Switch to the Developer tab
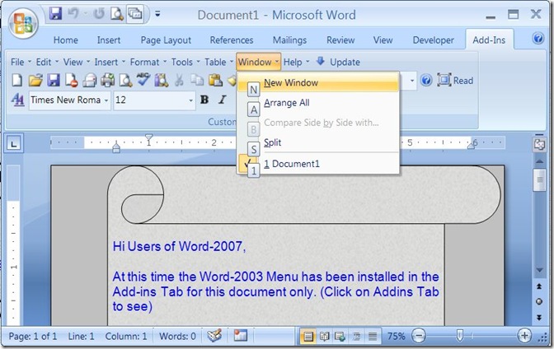 tap(433, 40)
